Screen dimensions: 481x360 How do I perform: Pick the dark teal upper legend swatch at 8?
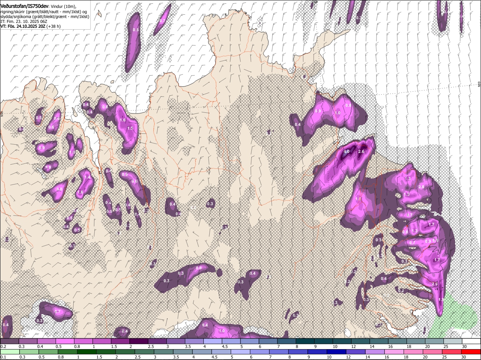click(304, 341)
